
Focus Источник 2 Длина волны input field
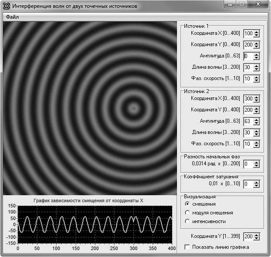click(248, 133)
